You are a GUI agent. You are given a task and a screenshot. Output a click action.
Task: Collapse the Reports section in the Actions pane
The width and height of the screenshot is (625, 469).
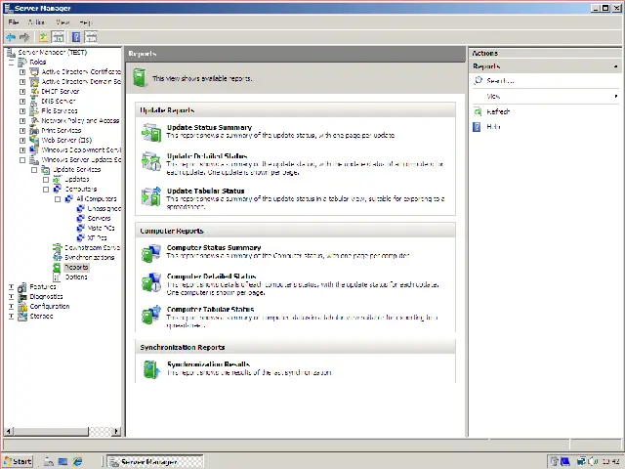coord(616,66)
